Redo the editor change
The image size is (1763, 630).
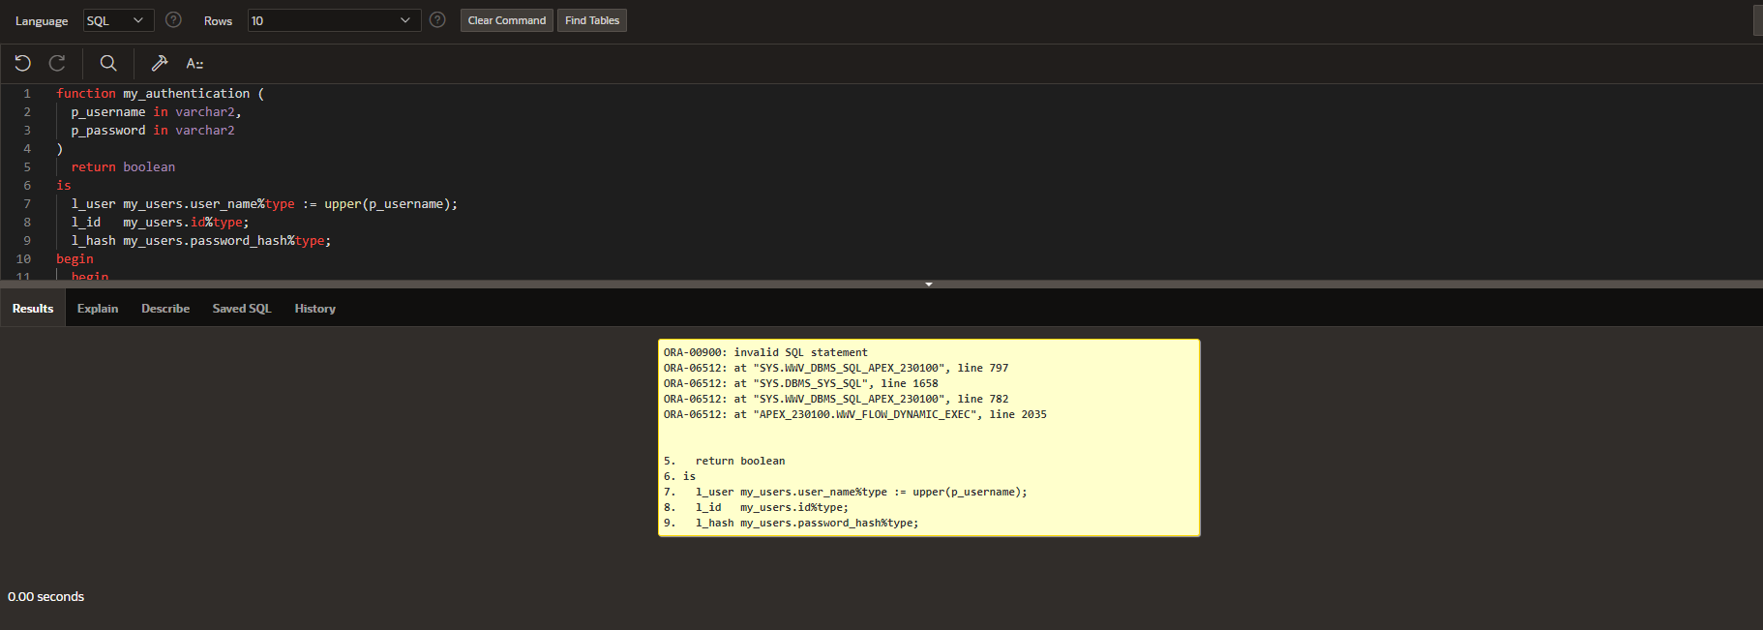point(57,63)
